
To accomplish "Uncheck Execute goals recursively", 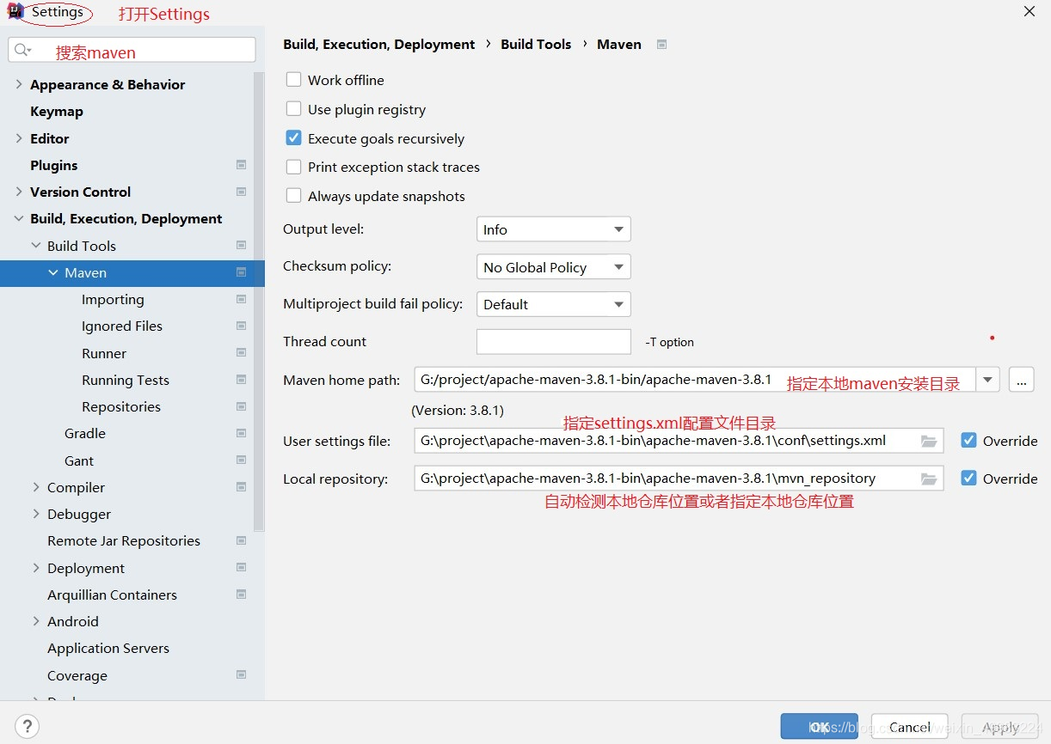I will pyautogui.click(x=294, y=138).
